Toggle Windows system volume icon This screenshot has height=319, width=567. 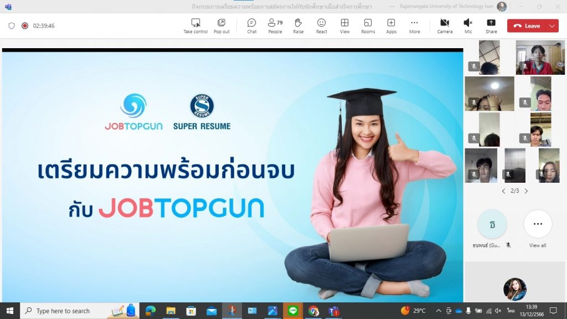[498, 311]
